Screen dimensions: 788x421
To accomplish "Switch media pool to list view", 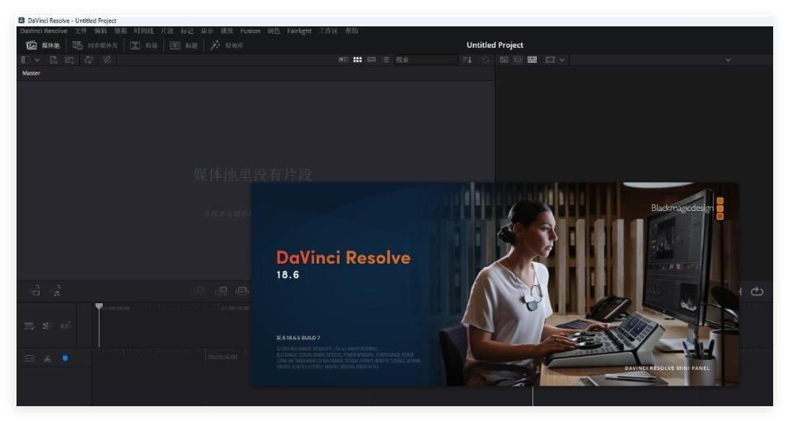I will 386,60.
